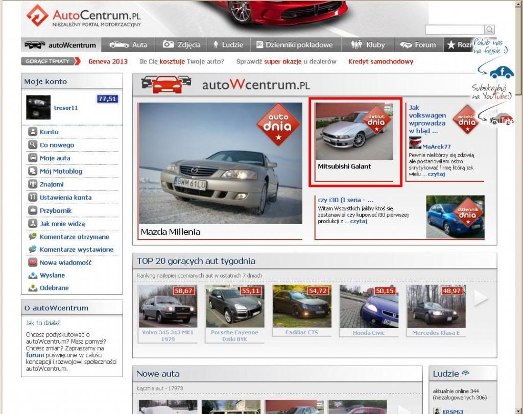Click the search magnifier icon in the header
The image size is (523, 414).
[x=489, y=29]
